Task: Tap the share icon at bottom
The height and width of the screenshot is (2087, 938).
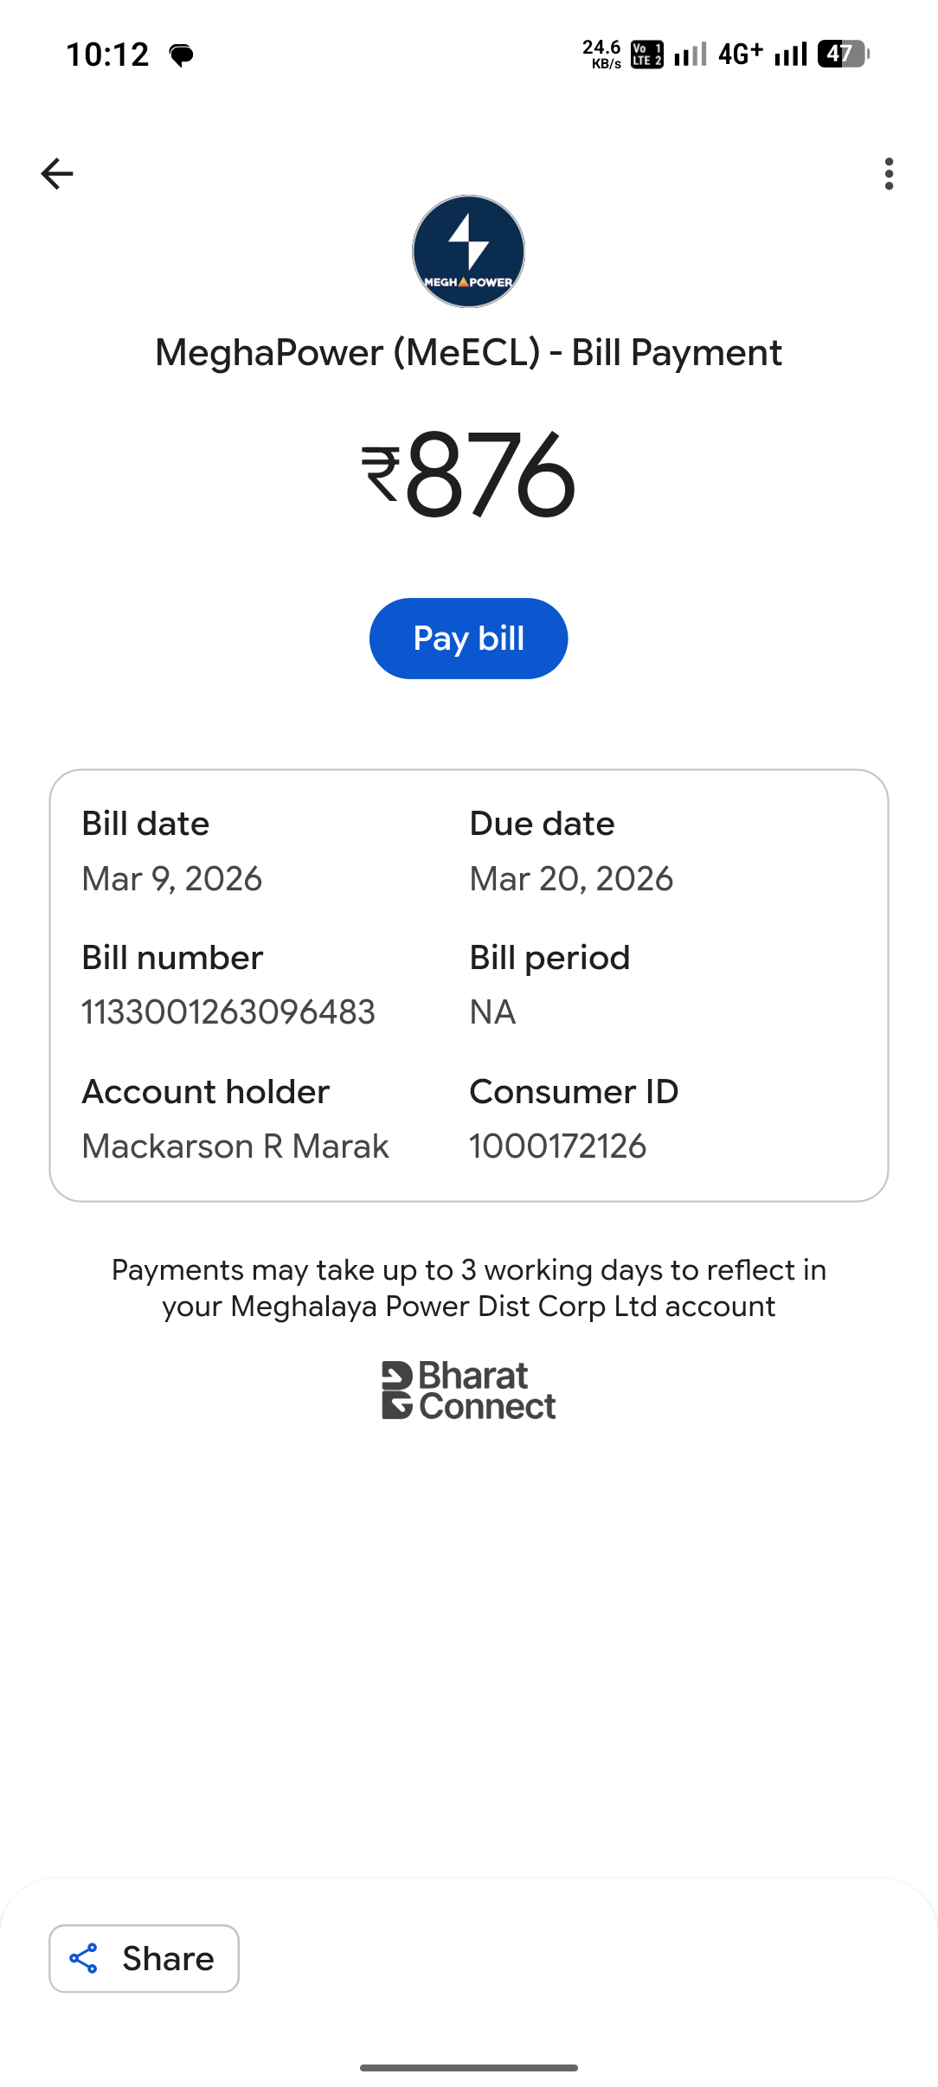Action: tap(84, 1958)
